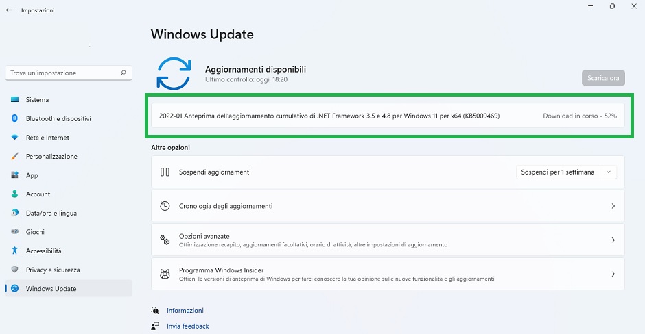Click the back arrow next to Impostazioni
645x334 pixels.
pos(9,10)
